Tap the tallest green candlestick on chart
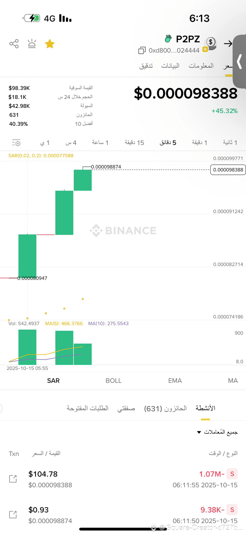 coord(64,213)
